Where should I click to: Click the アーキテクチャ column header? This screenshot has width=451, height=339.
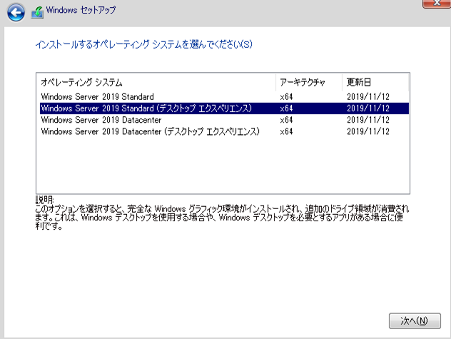click(x=309, y=82)
